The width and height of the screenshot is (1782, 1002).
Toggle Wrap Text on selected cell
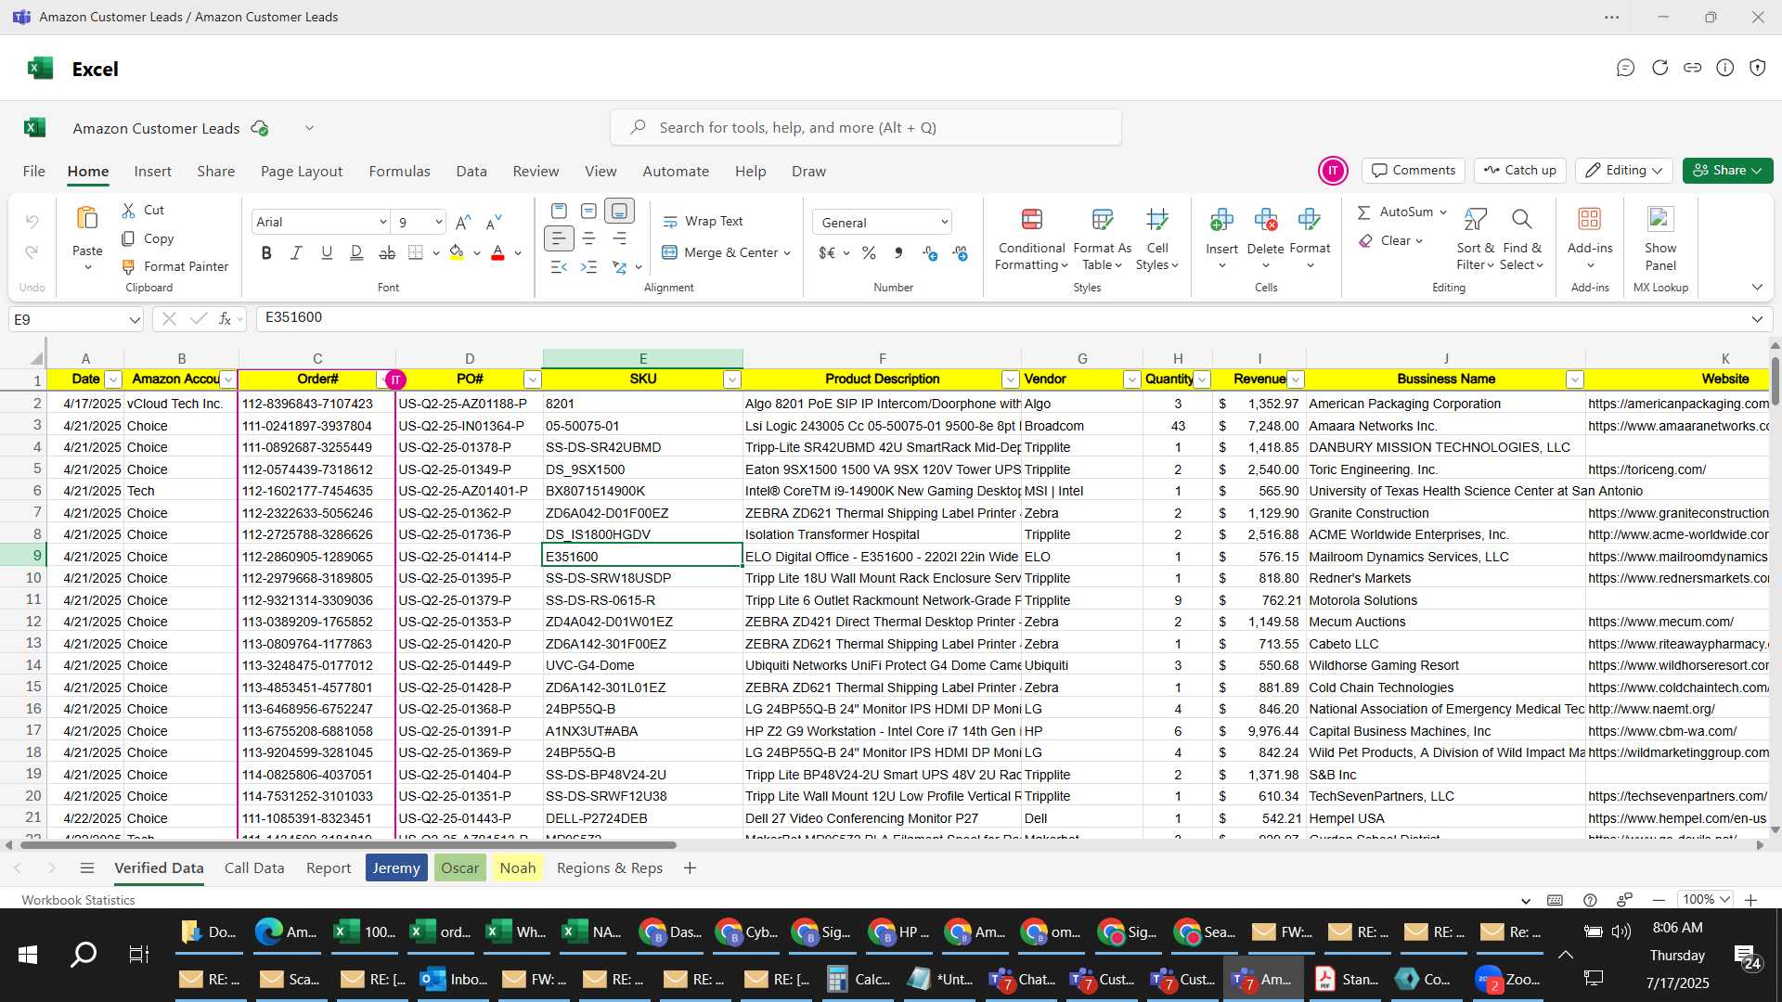[x=703, y=222]
